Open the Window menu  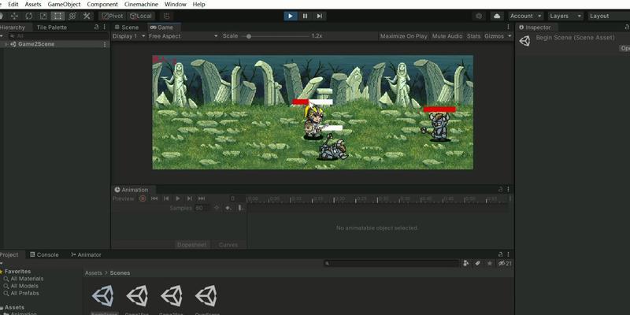pyautogui.click(x=176, y=5)
